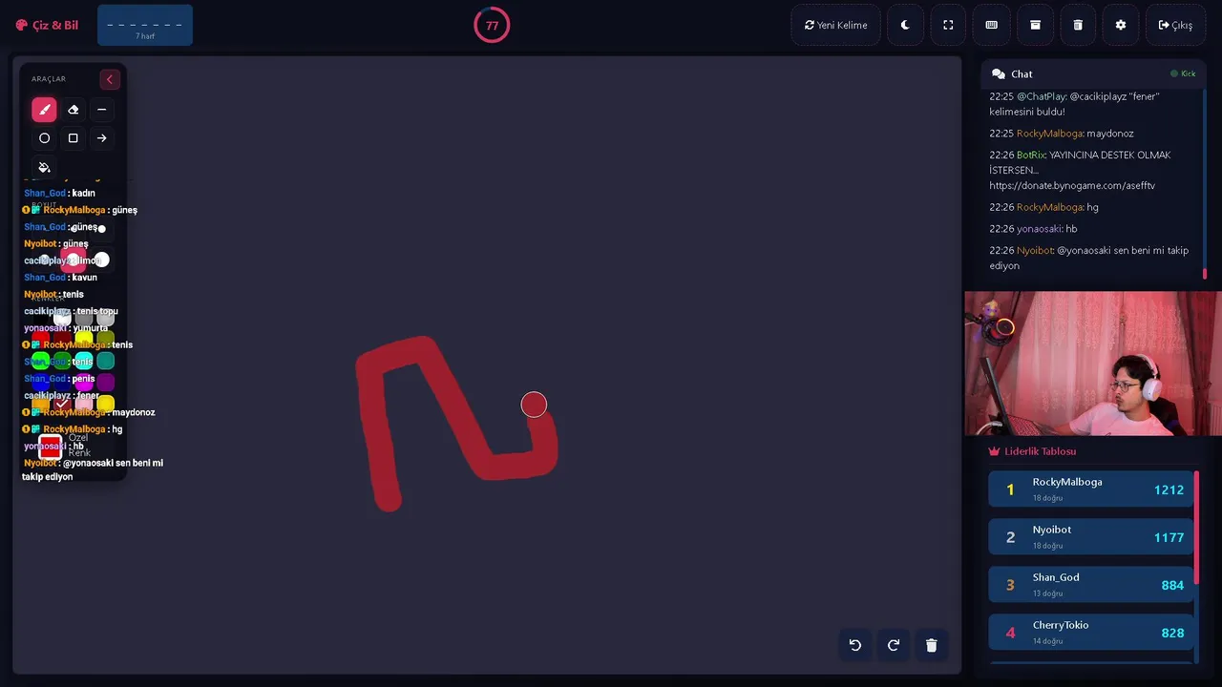Click the round countdown timer showing 77
The width and height of the screenshot is (1222, 687).
tap(492, 25)
